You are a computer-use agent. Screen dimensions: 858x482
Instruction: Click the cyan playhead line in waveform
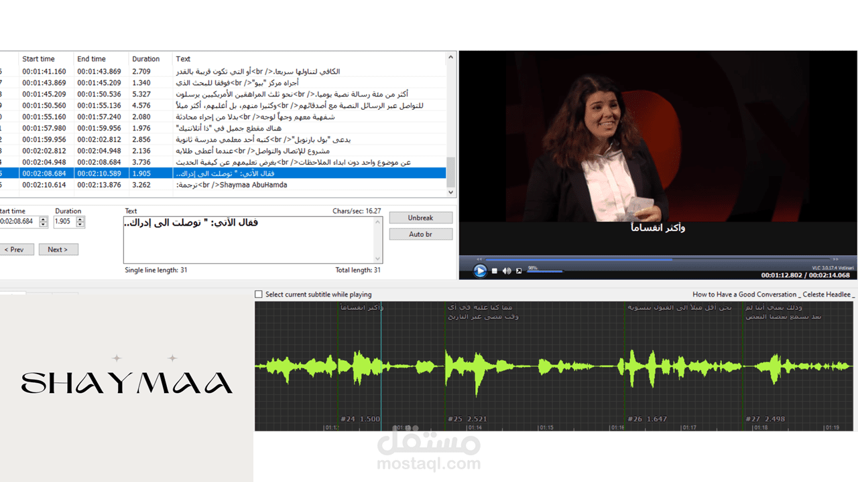[x=381, y=366]
